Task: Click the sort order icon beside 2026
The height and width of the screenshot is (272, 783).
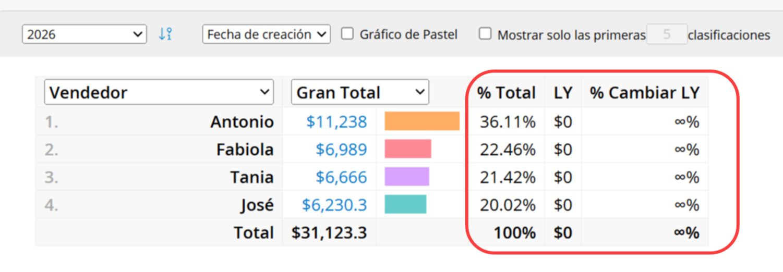Action: click(165, 34)
